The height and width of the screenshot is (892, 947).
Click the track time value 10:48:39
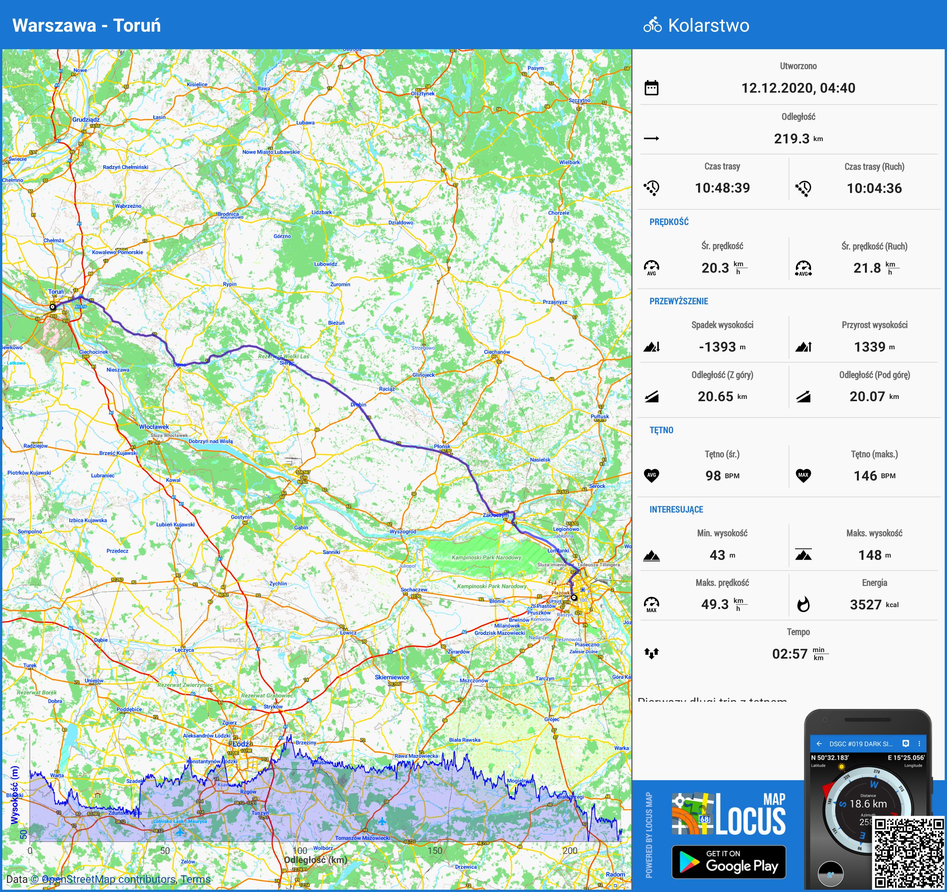pos(722,188)
